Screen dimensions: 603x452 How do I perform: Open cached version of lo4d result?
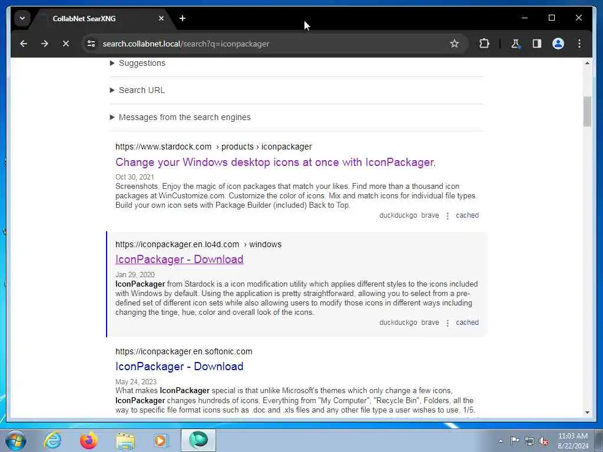pyautogui.click(x=467, y=323)
